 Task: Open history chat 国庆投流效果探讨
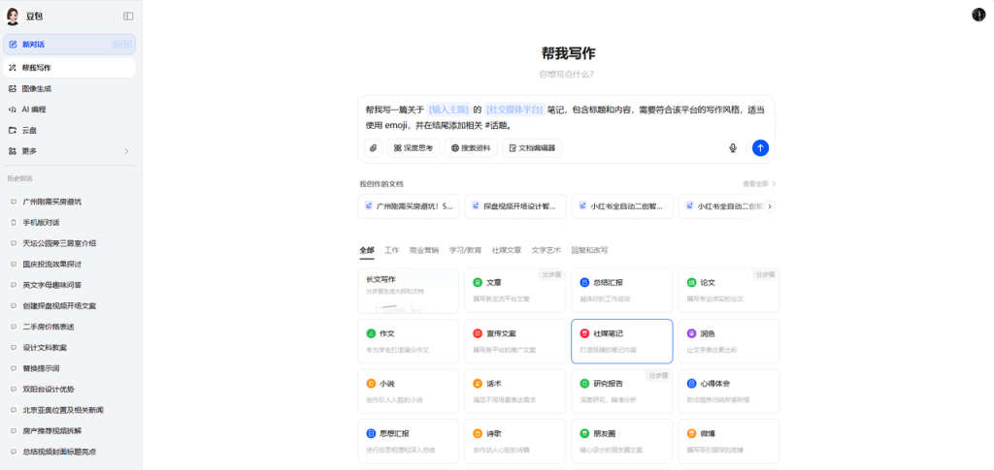tap(69, 264)
